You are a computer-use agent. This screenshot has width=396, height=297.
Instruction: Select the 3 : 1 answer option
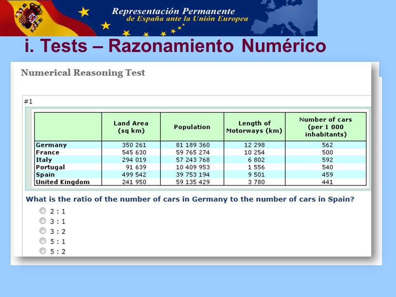pos(42,221)
